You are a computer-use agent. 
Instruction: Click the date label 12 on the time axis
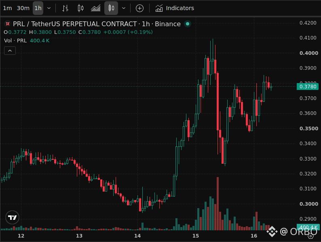(21, 236)
